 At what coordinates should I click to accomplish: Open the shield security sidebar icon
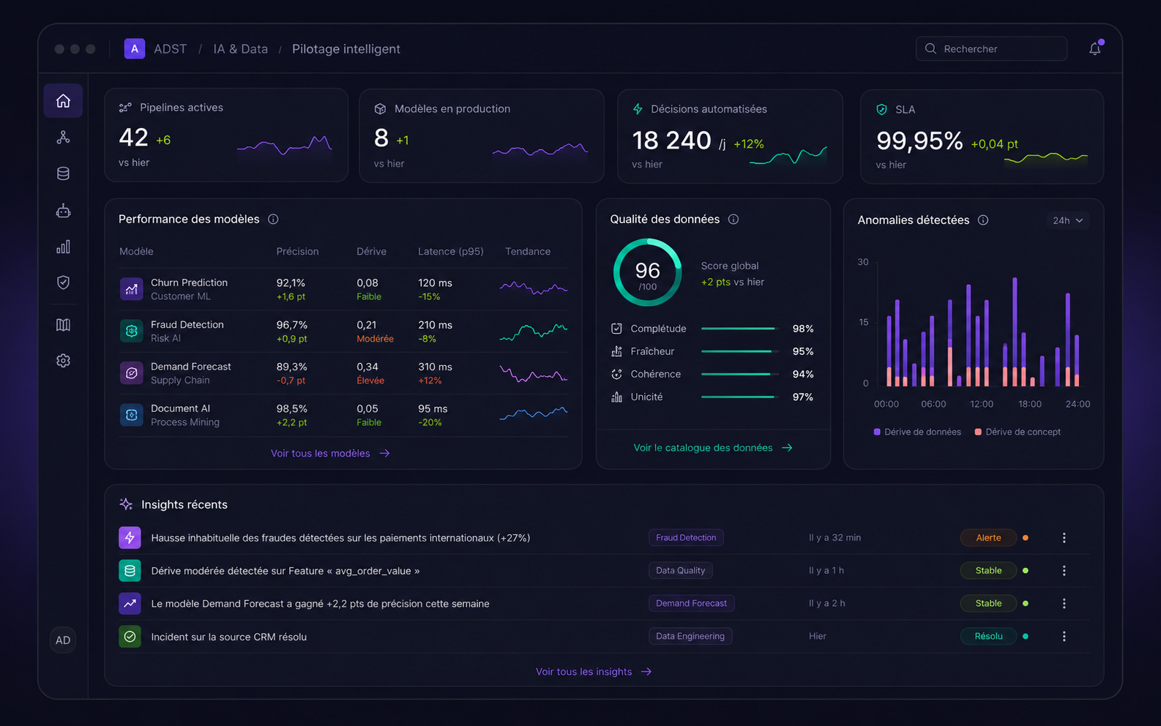point(63,282)
